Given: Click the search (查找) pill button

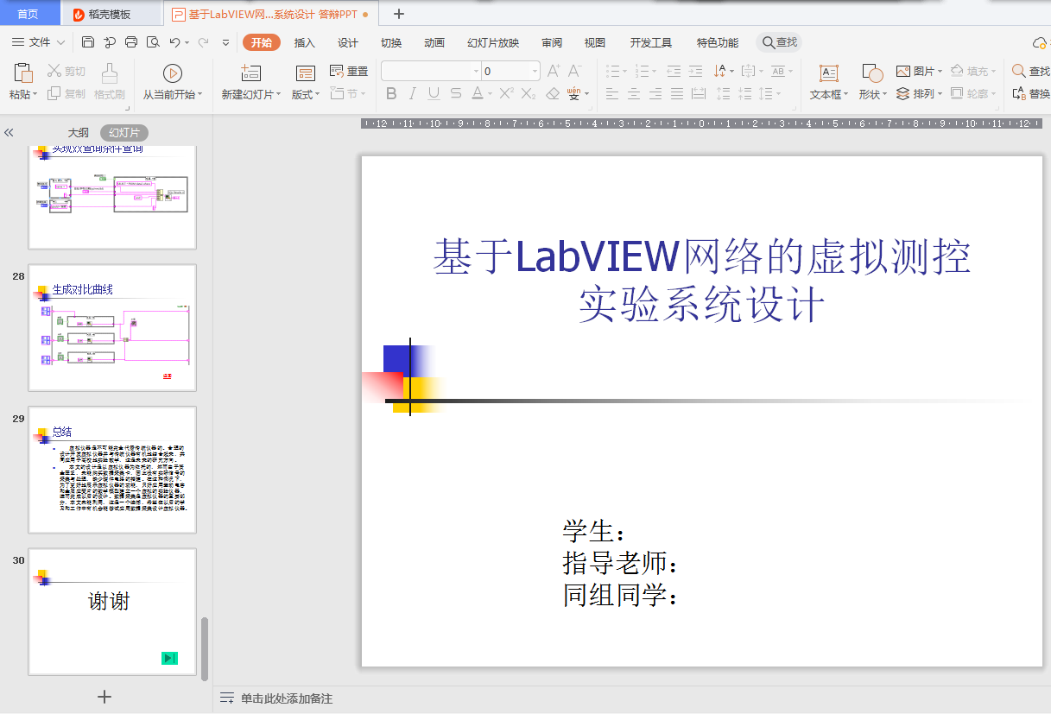Looking at the screenshot, I should tap(779, 42).
